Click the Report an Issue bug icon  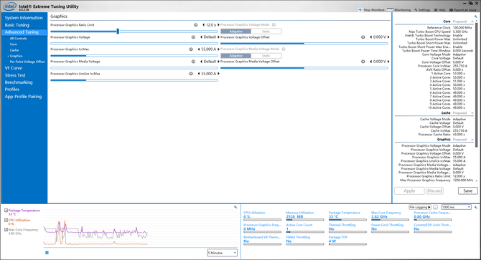pos(451,10)
